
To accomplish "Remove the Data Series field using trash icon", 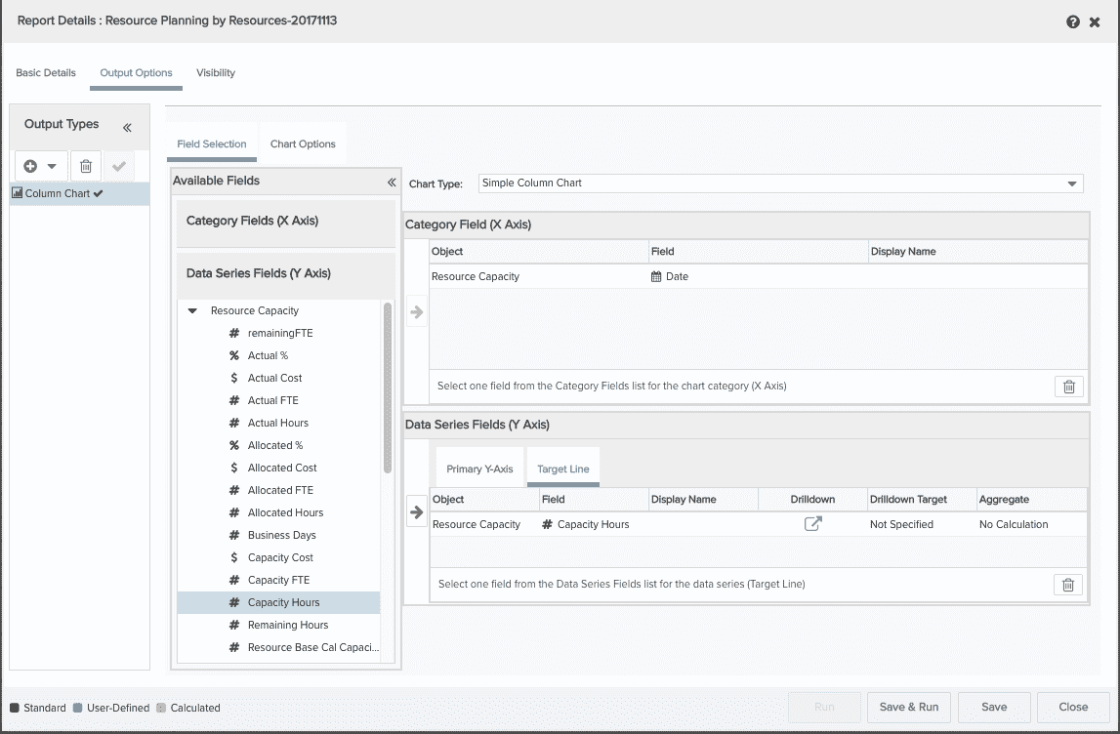I will point(1068,585).
